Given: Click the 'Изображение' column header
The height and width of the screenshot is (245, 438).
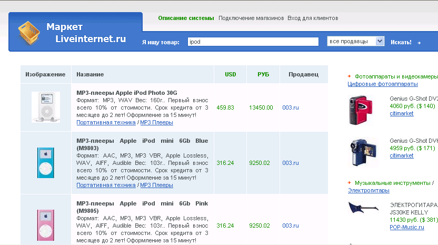Looking at the screenshot, I should [45, 74].
